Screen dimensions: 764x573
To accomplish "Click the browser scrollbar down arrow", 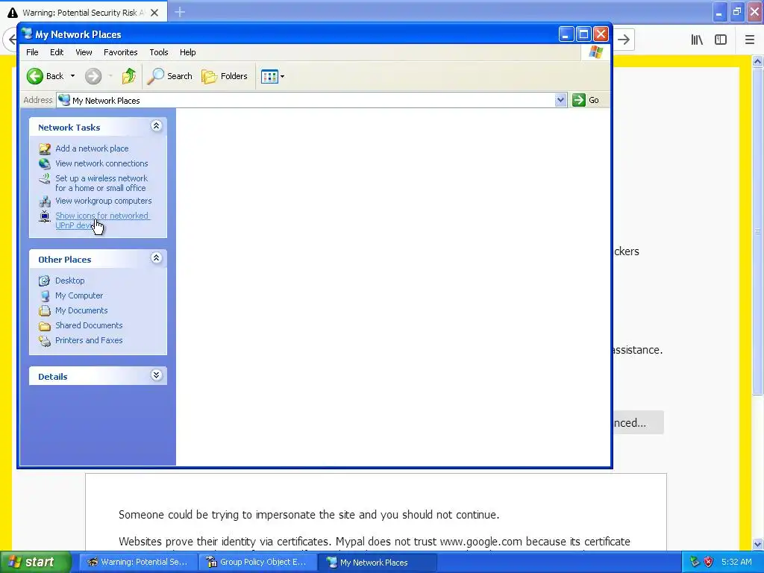I will (x=757, y=544).
